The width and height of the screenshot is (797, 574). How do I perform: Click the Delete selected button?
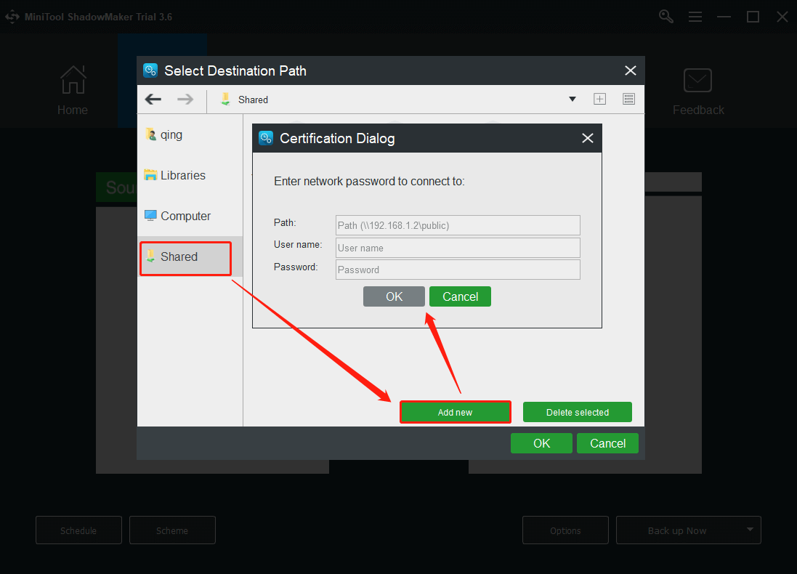[578, 412]
